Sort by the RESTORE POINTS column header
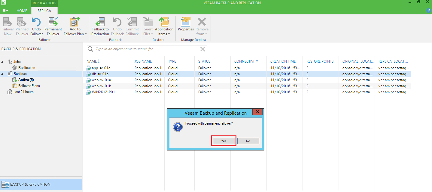 pyautogui.click(x=321, y=61)
